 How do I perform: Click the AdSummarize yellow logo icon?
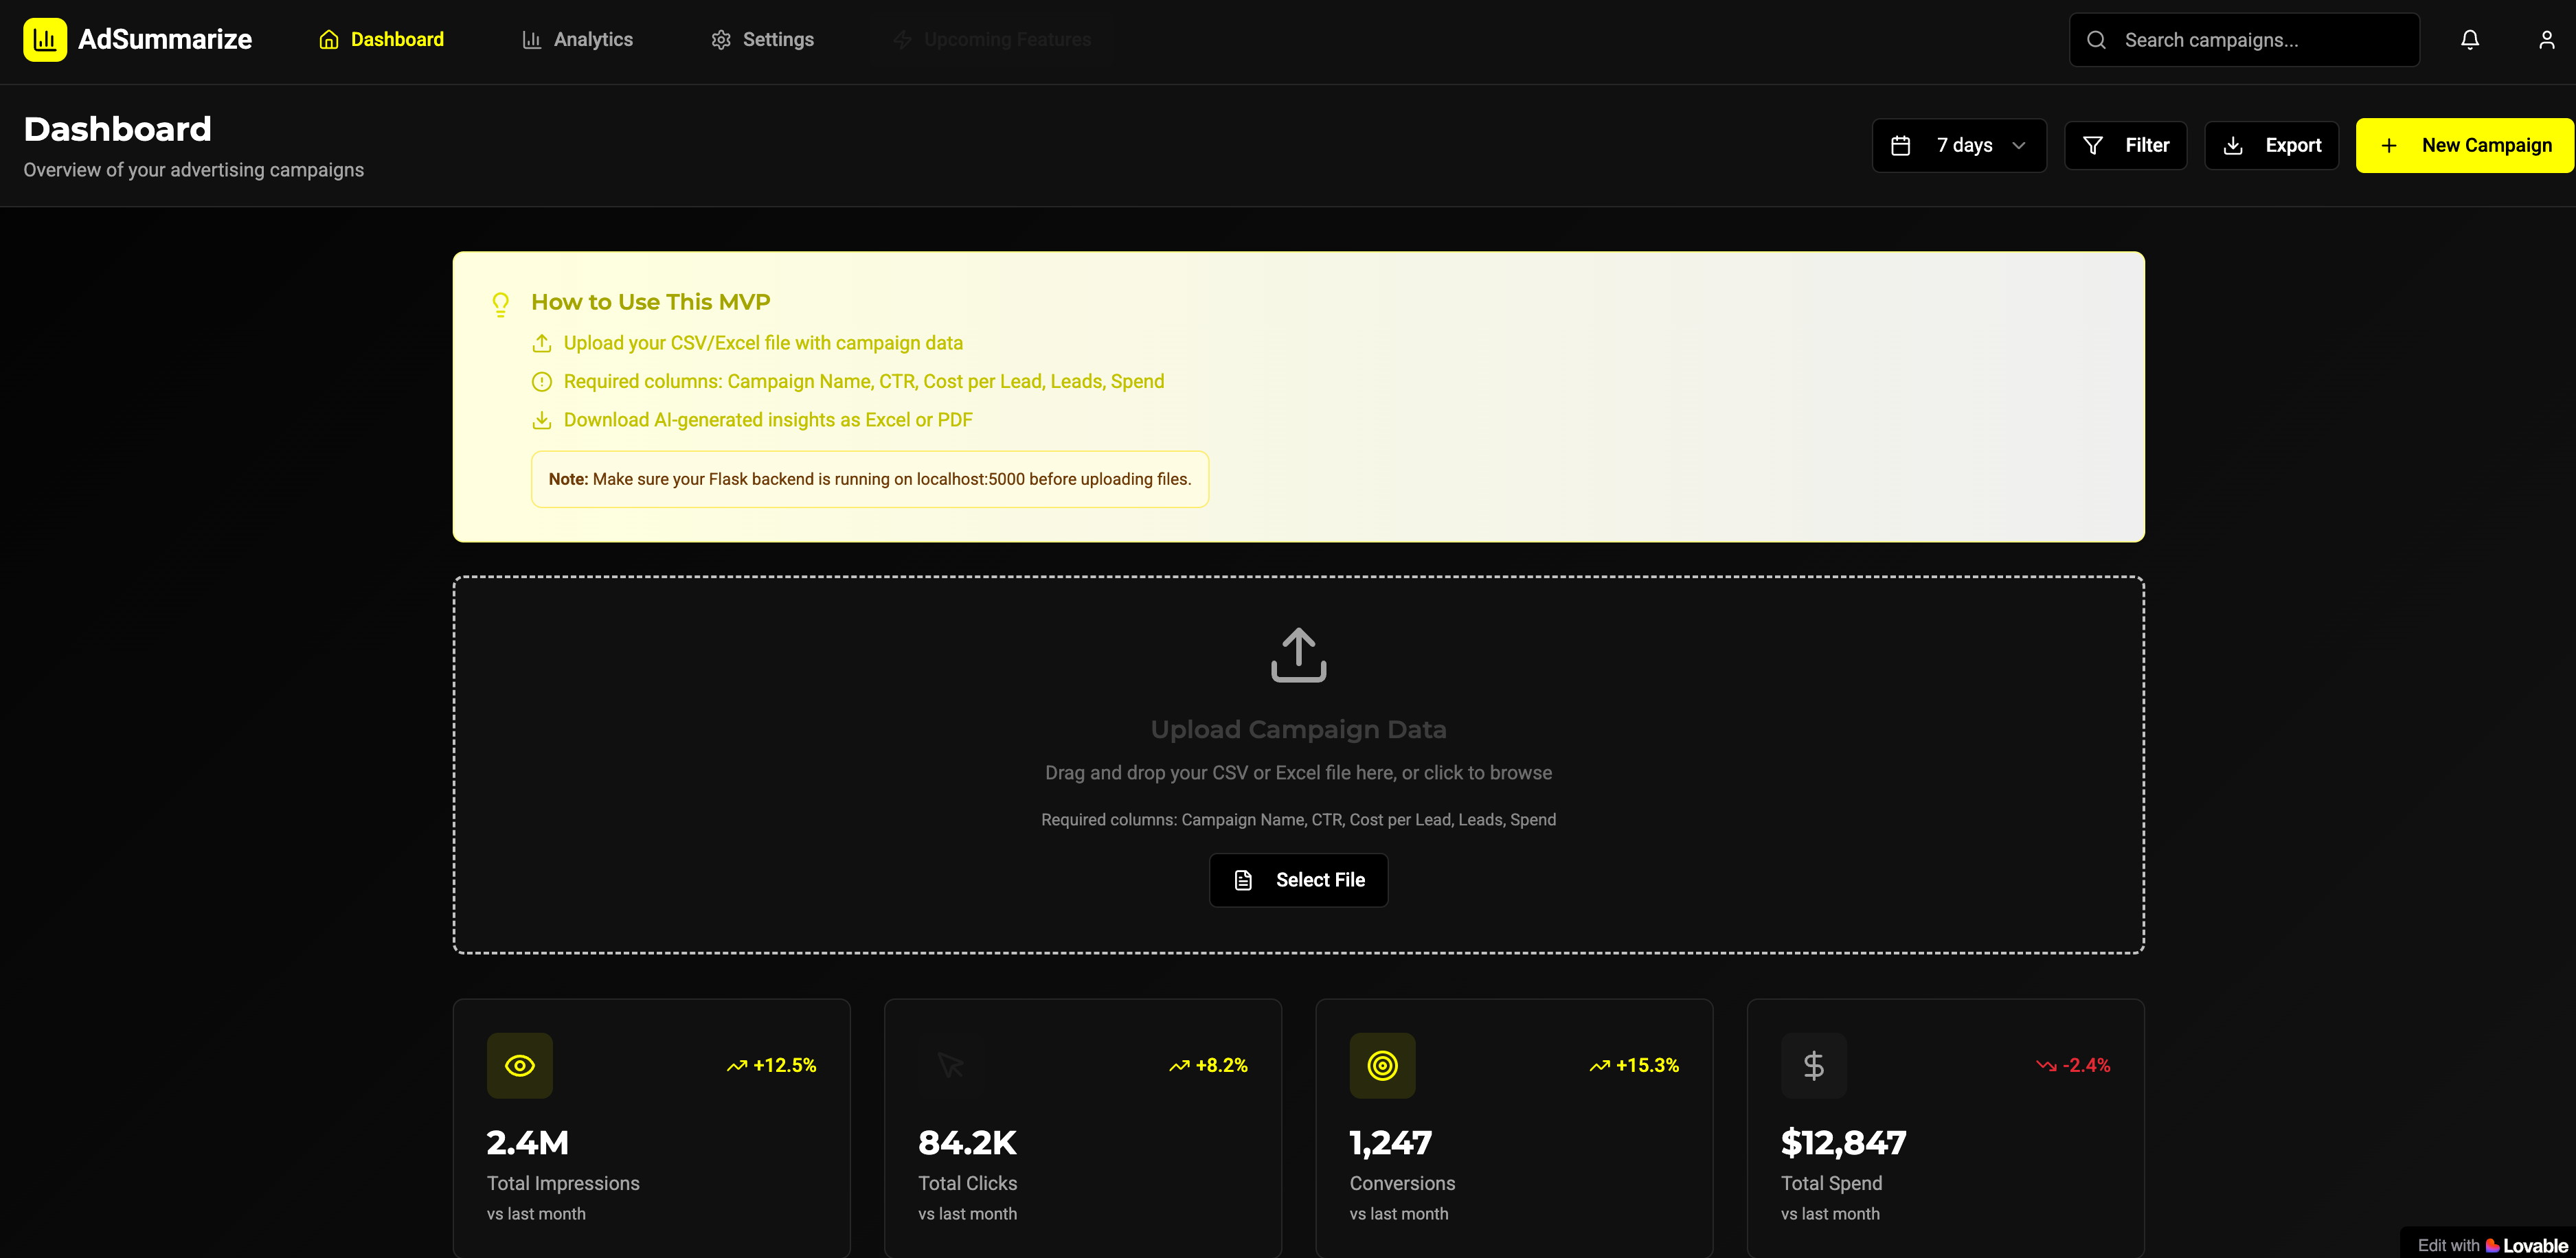(x=45, y=40)
